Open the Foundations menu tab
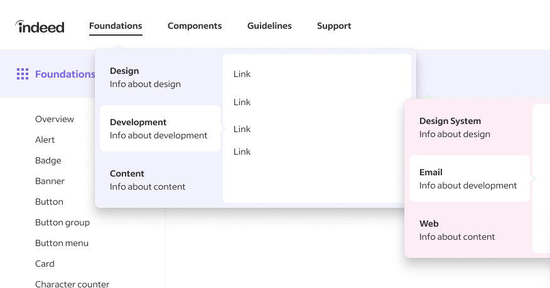Viewport: 550px width, 288px height. coord(116,26)
